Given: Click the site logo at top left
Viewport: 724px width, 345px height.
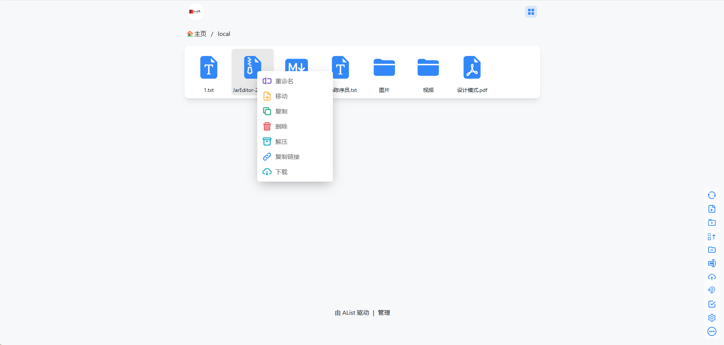Looking at the screenshot, I should click(x=196, y=12).
